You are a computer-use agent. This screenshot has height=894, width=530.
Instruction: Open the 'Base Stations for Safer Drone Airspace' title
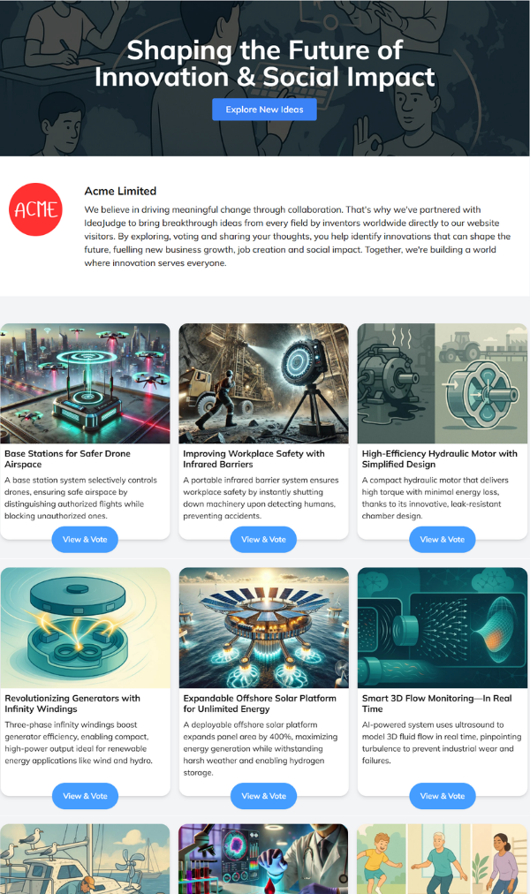pos(67,459)
